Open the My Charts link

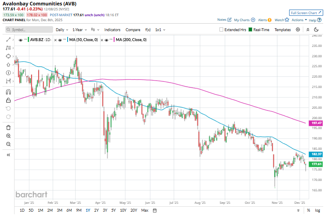(x=244, y=20)
